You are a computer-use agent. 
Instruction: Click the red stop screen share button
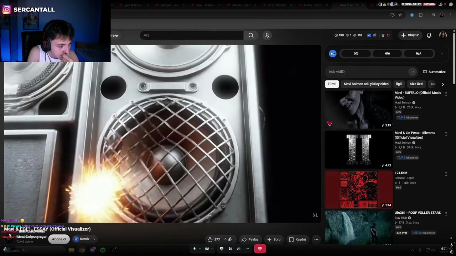(260, 249)
